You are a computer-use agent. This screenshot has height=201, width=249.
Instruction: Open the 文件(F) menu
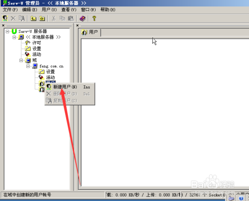pyautogui.click(x=10, y=9)
